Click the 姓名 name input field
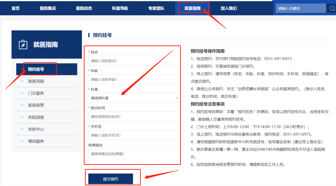This screenshot has height=186, width=336. pyautogui.click(x=134, y=61)
